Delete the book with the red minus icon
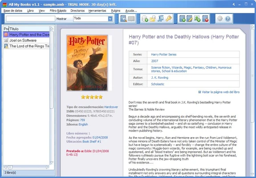 tap(205, 19)
